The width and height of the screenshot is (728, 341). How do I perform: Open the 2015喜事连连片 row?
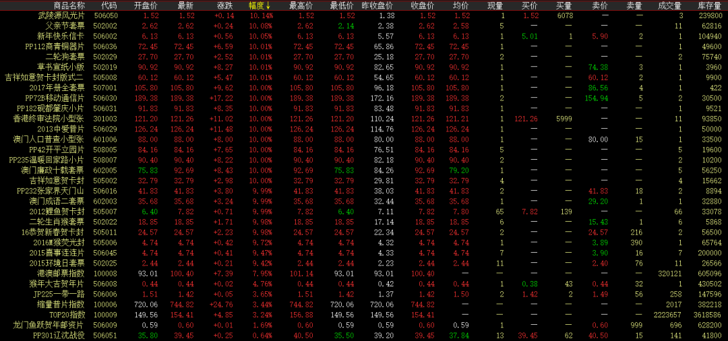coord(57,252)
